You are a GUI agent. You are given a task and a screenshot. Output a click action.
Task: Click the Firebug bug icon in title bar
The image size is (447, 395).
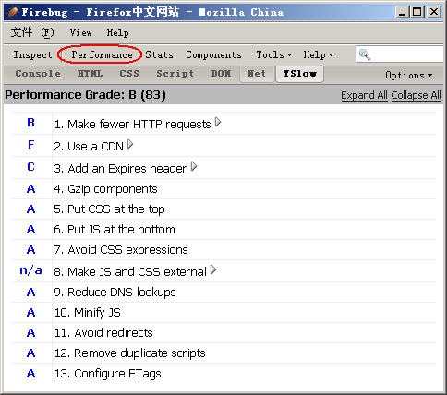pyautogui.click(x=13, y=12)
